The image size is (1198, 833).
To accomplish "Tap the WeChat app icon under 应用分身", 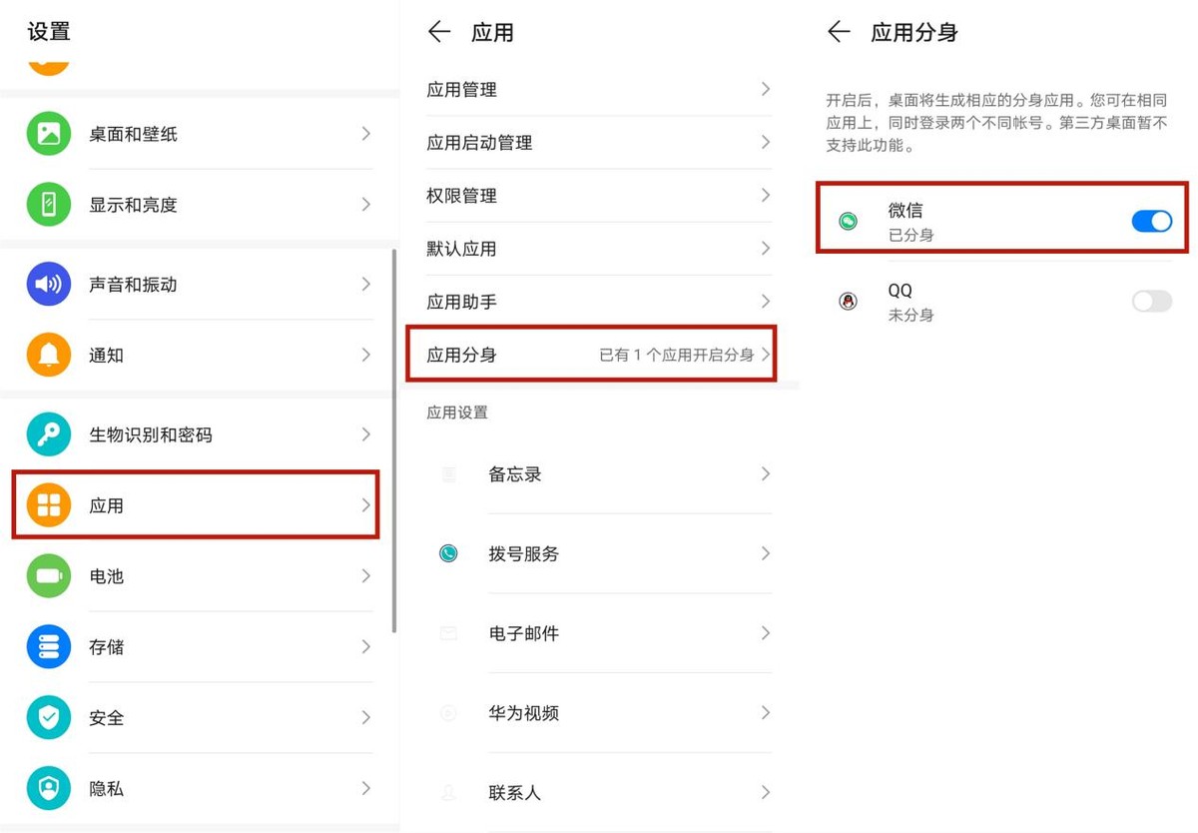I will click(848, 221).
